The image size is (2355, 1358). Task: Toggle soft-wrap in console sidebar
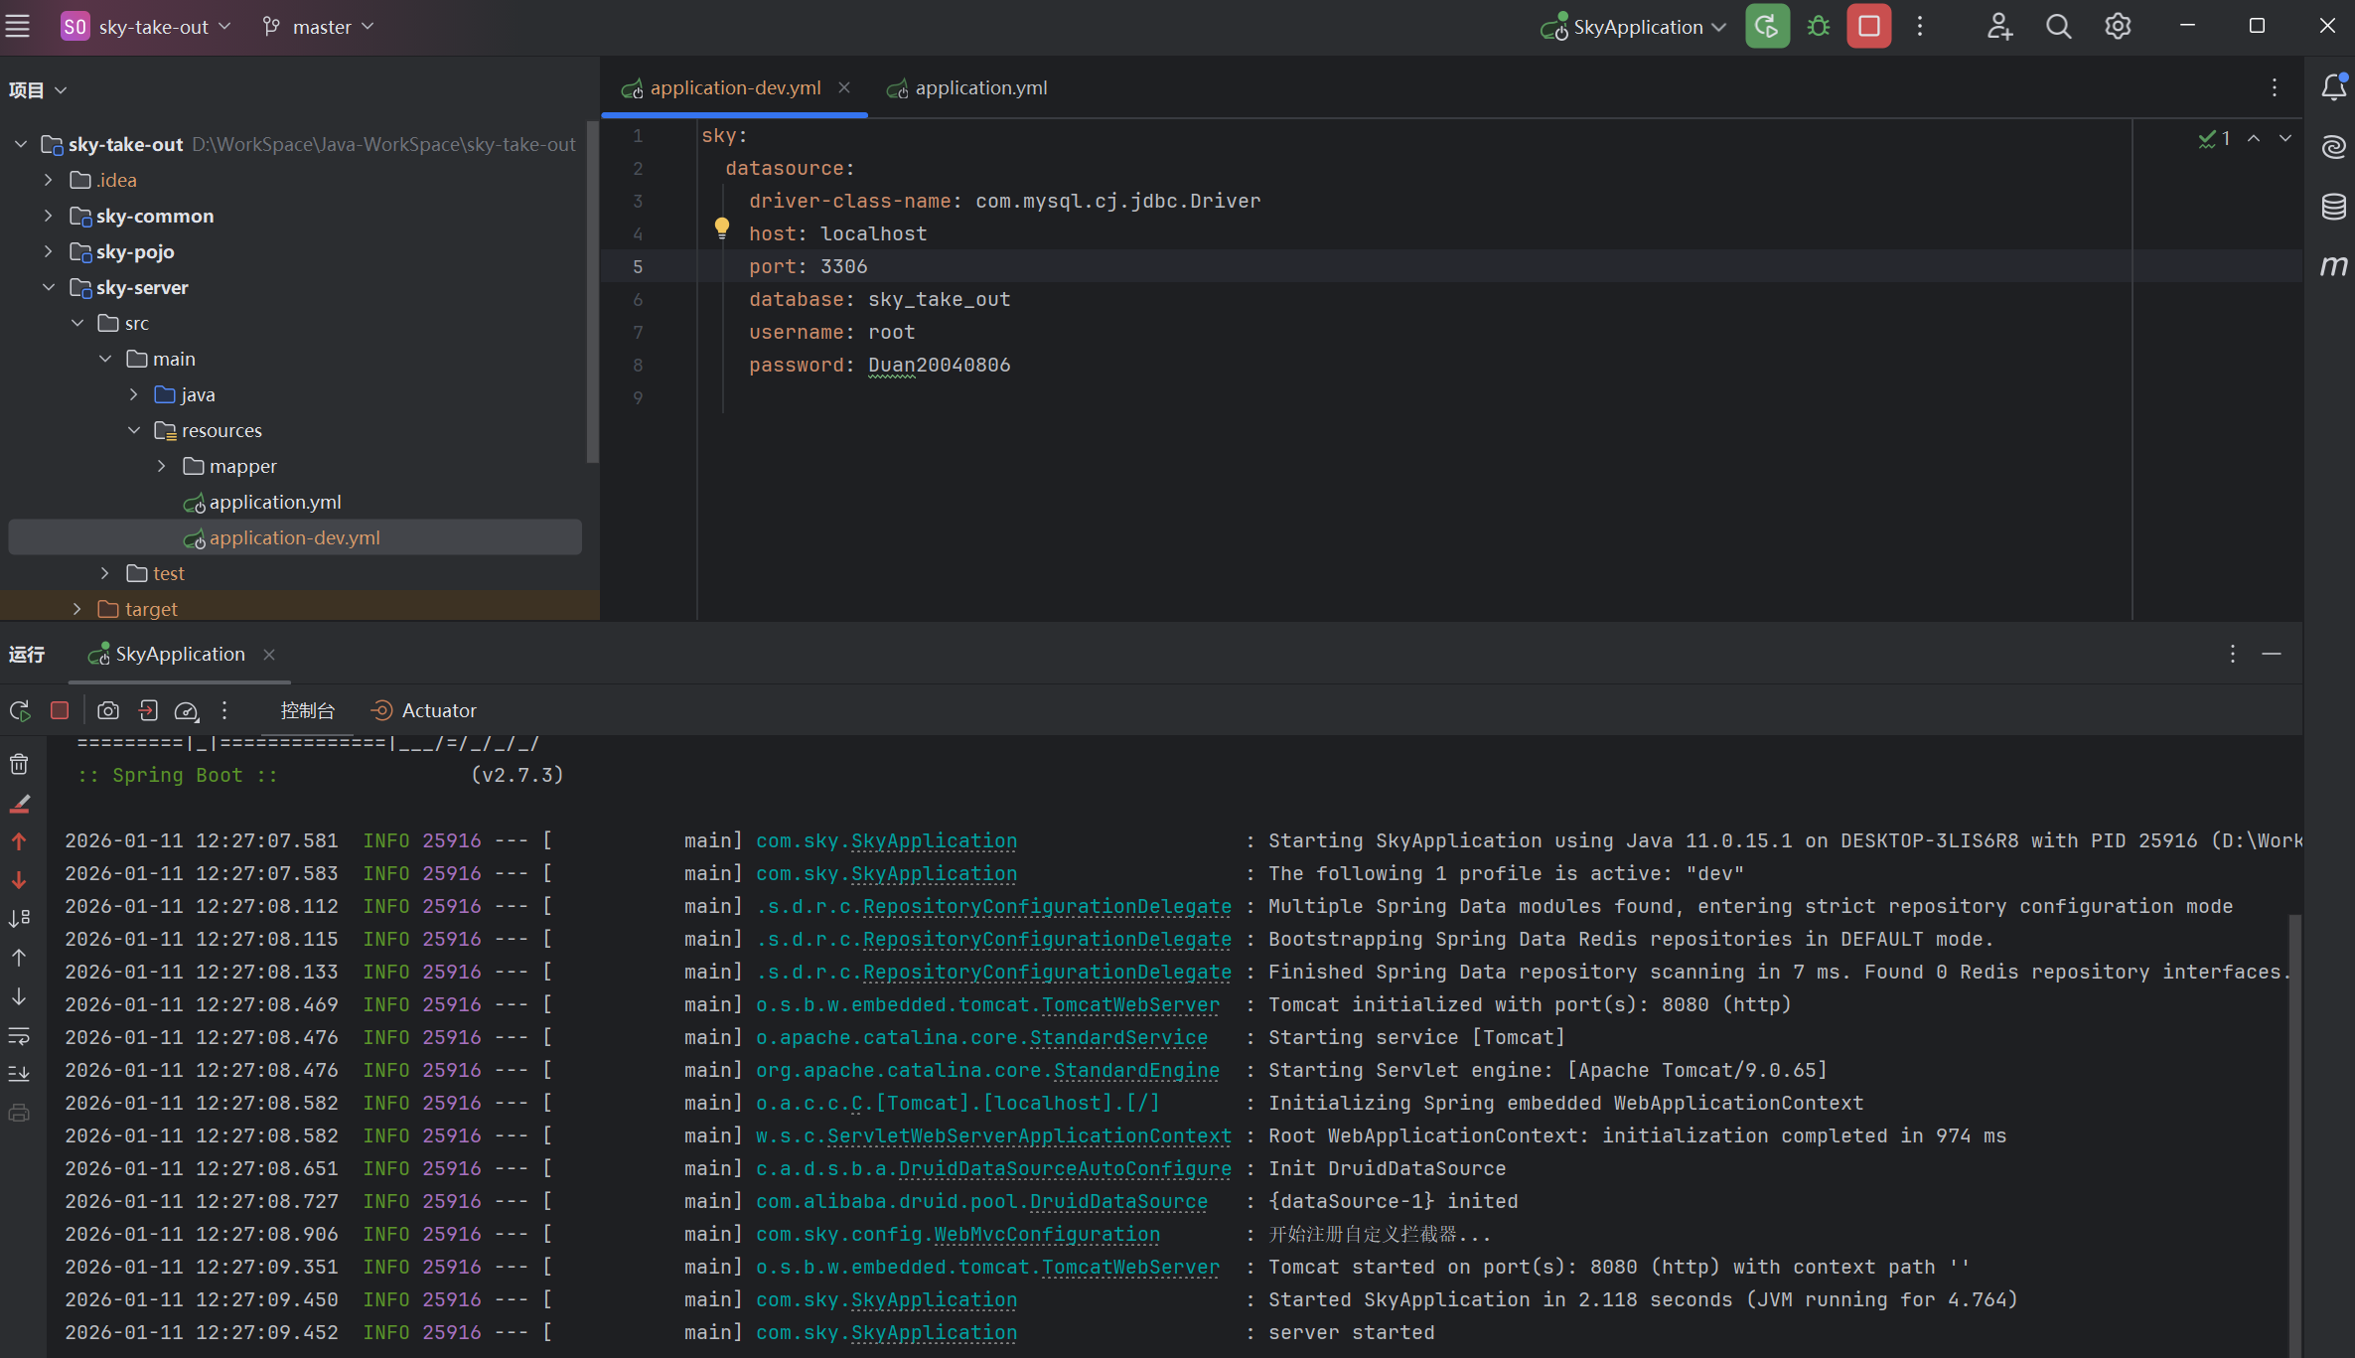[x=19, y=1036]
